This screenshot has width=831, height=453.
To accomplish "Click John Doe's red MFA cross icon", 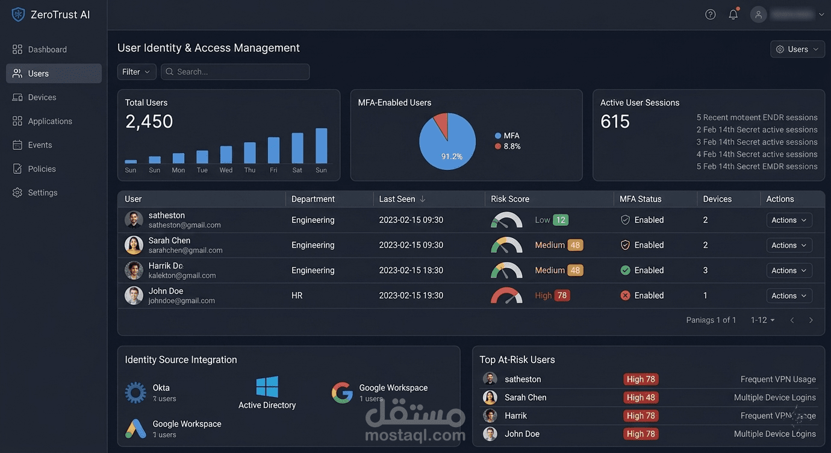I will pyautogui.click(x=625, y=296).
